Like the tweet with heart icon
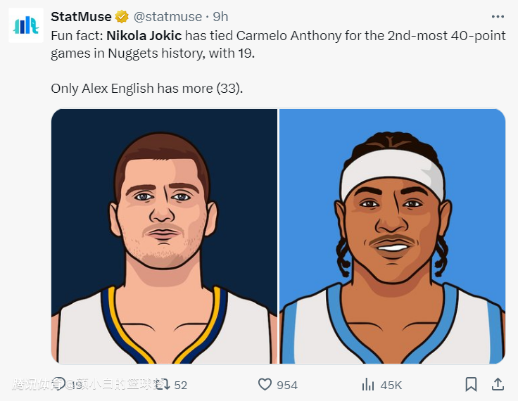This screenshot has height=401, width=518. pyautogui.click(x=265, y=385)
